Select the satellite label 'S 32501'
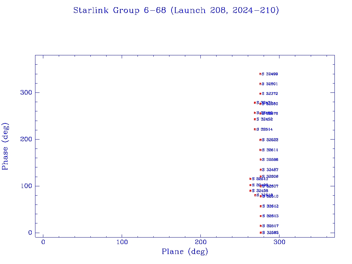The image size is (352, 264). point(270,84)
